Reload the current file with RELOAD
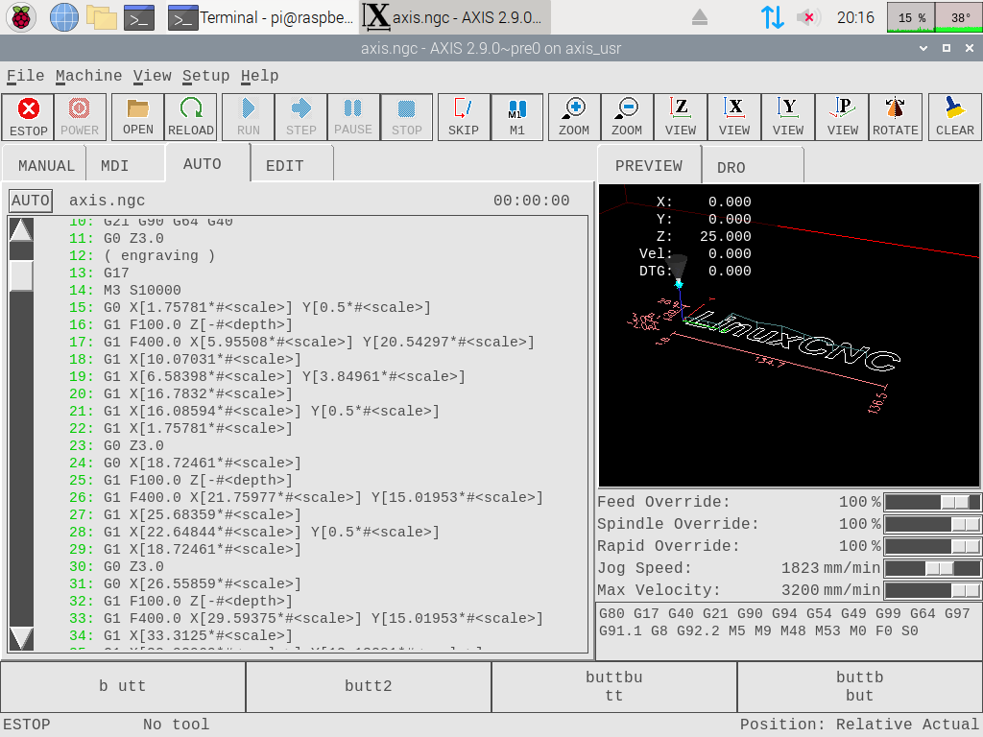 click(x=191, y=117)
